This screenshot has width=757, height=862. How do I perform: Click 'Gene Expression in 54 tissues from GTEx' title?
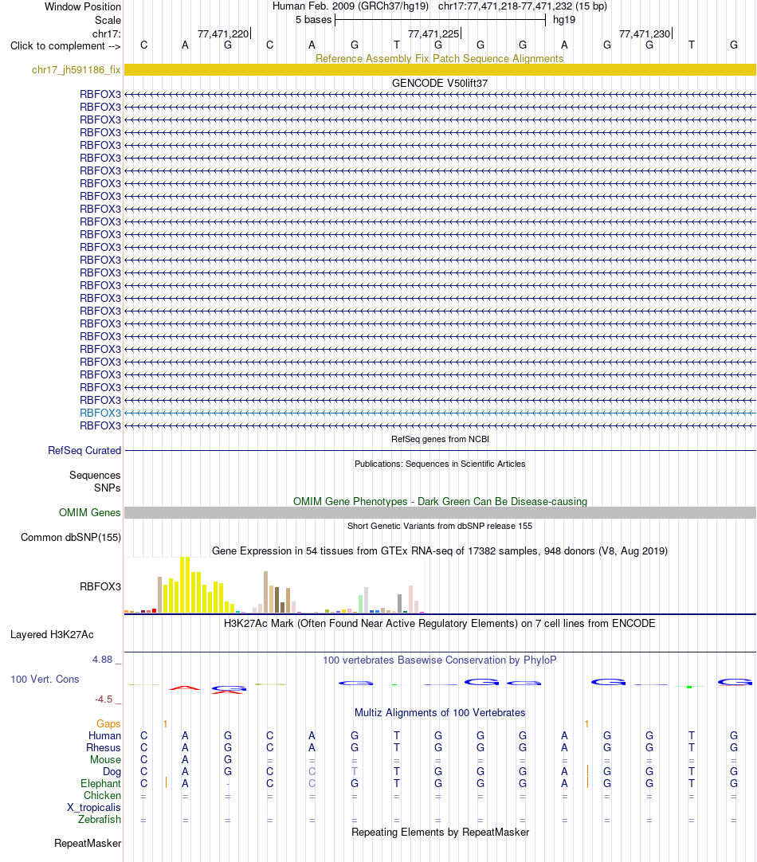point(439,551)
